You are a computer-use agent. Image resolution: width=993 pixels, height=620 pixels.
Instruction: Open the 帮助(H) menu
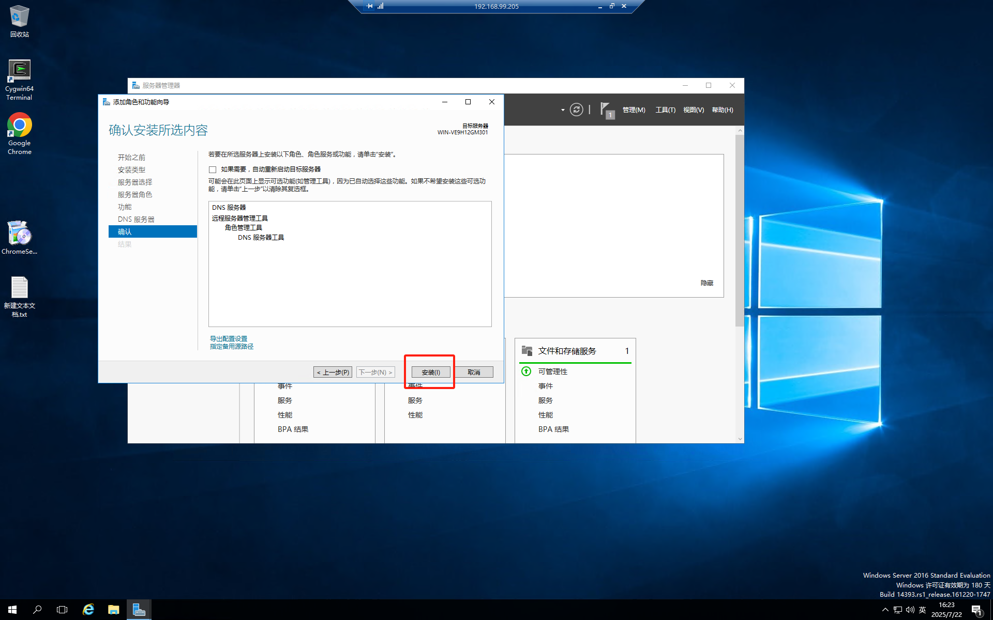[x=723, y=110]
